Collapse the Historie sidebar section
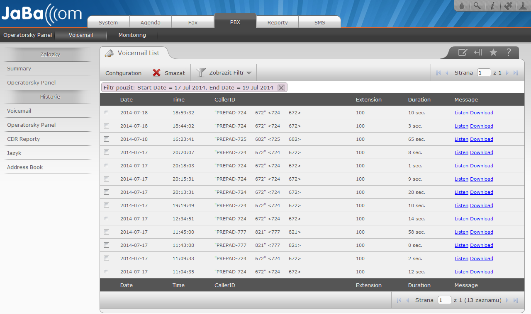The width and height of the screenshot is (531, 314). [50, 97]
